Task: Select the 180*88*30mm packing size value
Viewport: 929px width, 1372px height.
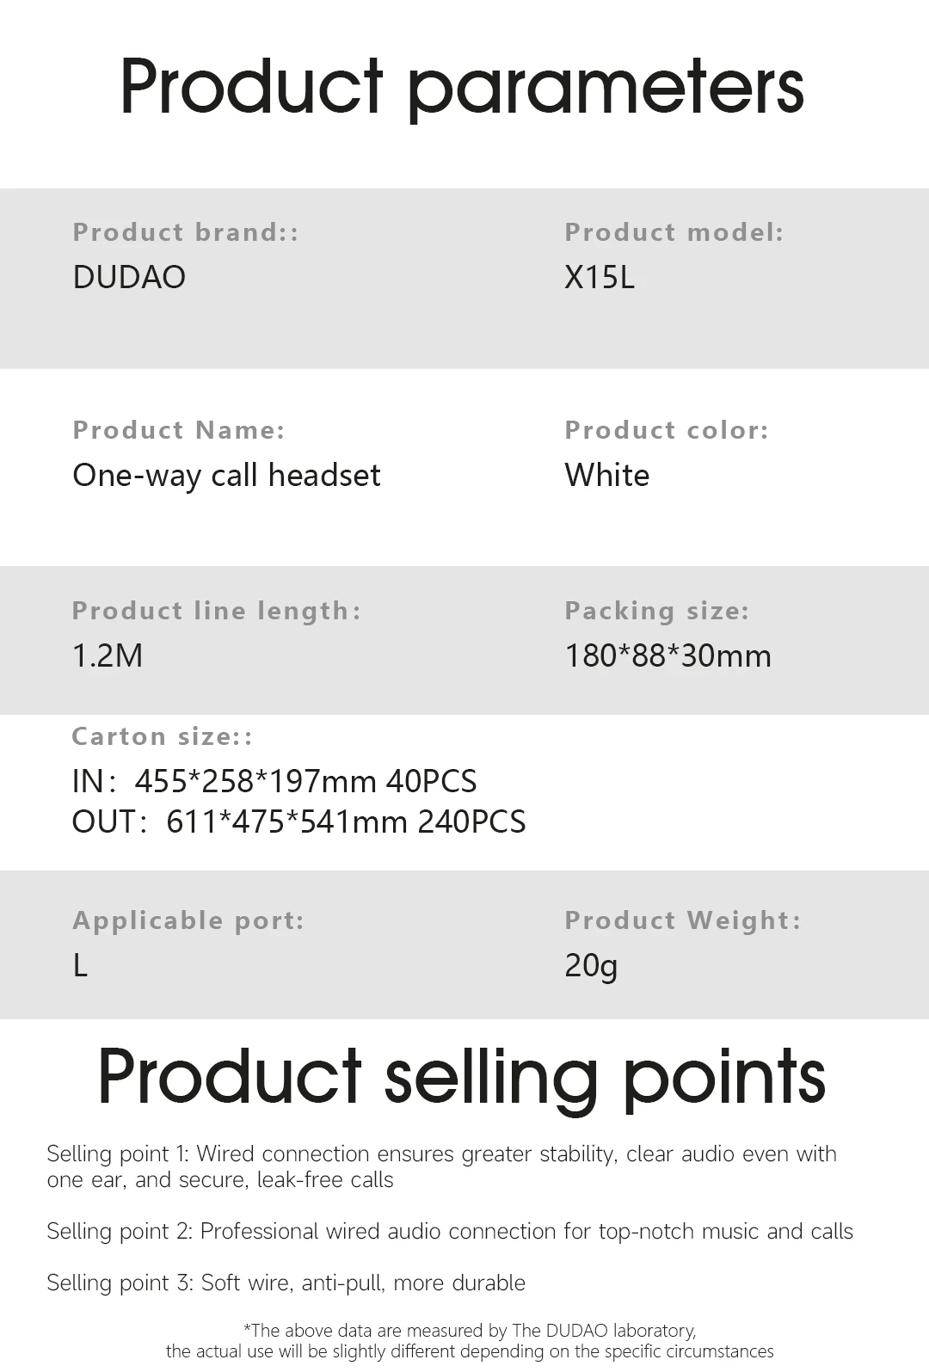Action: pyautogui.click(x=668, y=656)
